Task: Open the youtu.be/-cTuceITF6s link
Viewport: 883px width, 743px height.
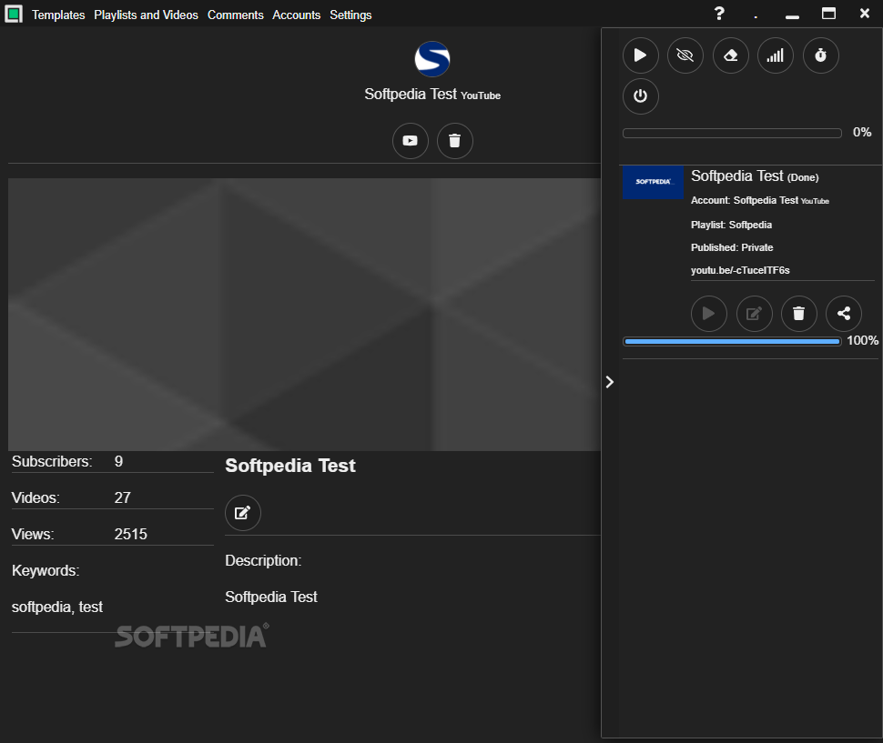Action: 740,270
